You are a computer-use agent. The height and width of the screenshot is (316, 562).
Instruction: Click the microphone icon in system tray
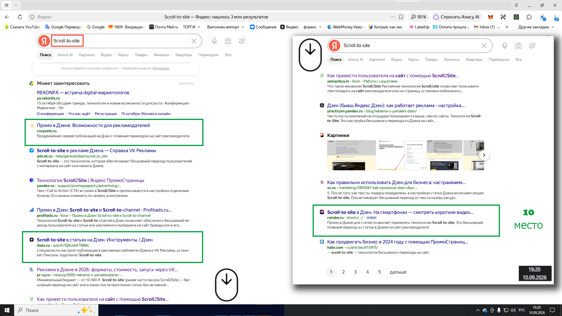click(x=499, y=310)
